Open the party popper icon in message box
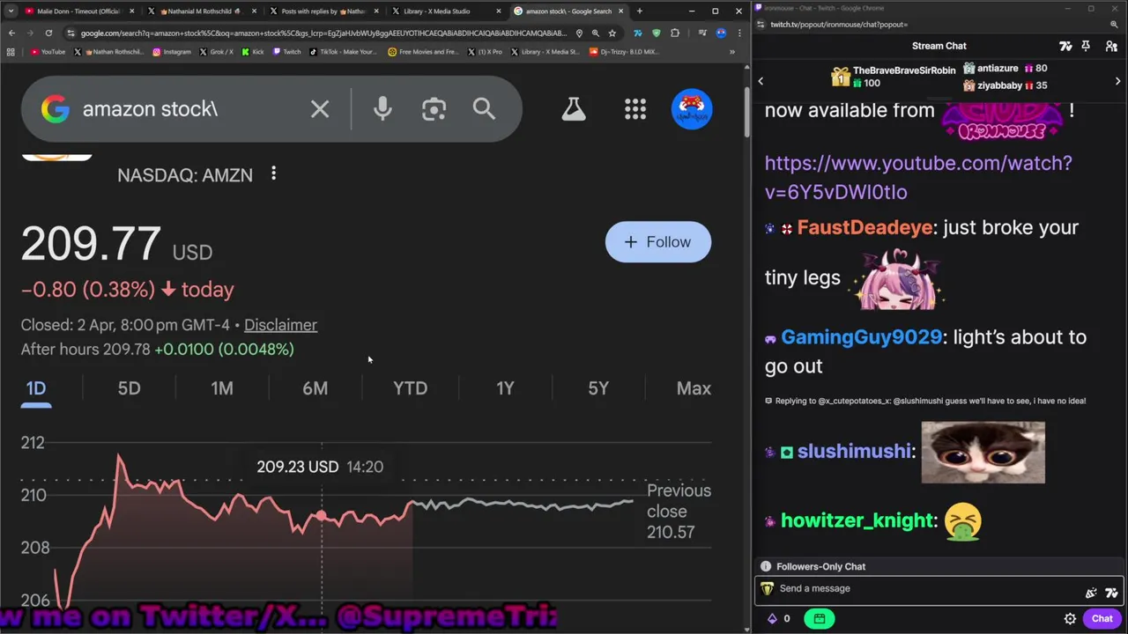The width and height of the screenshot is (1128, 634). pos(1091,593)
